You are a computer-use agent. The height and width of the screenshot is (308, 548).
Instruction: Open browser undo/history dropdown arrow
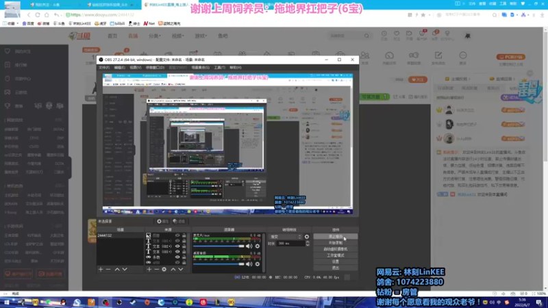point(61,15)
